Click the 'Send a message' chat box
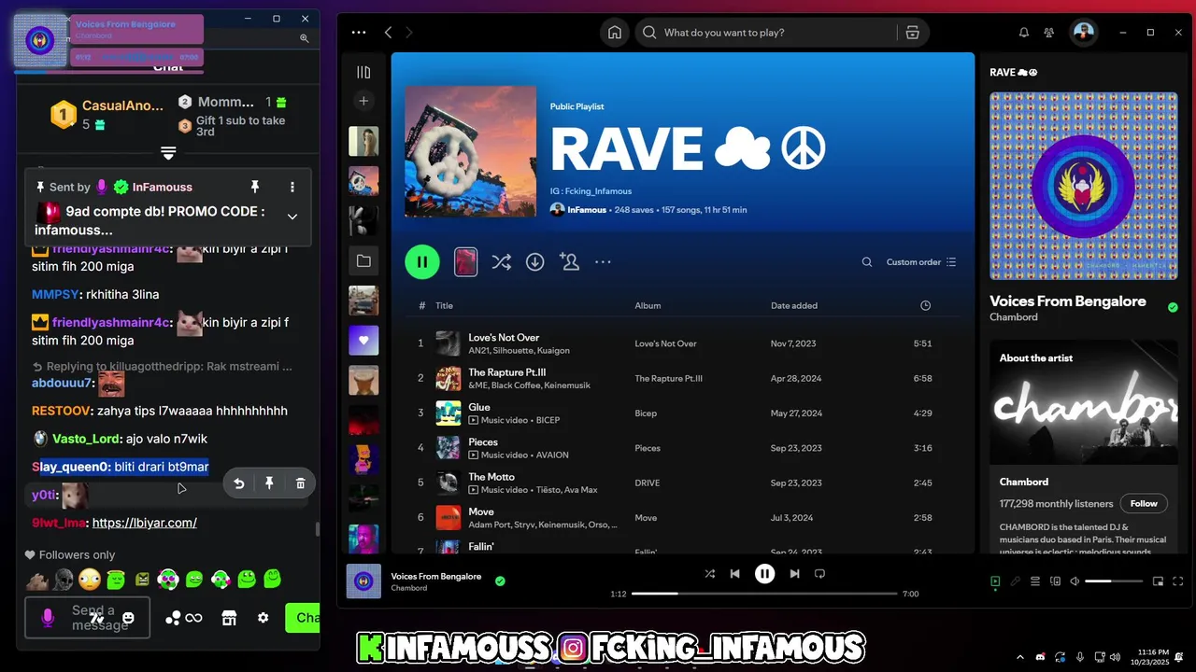The image size is (1196, 672). point(87,618)
